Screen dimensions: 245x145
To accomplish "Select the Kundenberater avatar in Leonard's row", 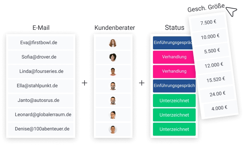I will [113, 115].
